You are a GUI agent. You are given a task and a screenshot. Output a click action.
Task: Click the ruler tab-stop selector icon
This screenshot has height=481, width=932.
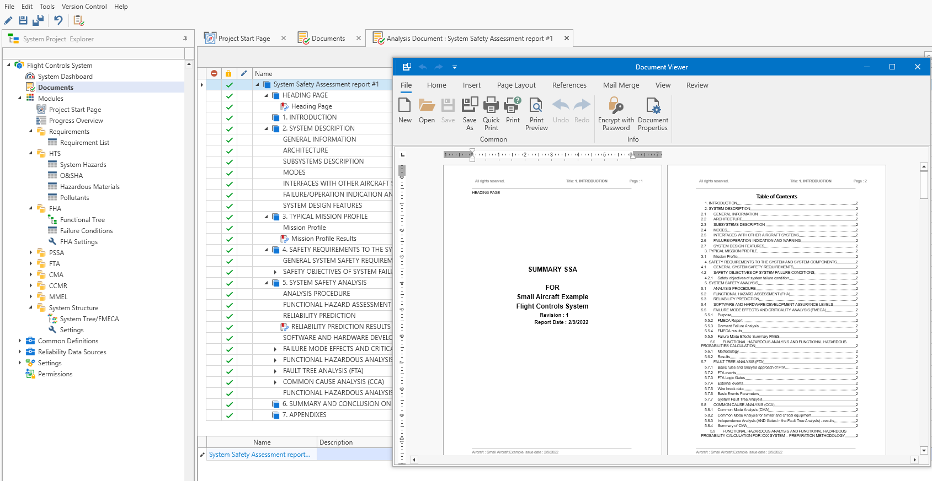402,154
